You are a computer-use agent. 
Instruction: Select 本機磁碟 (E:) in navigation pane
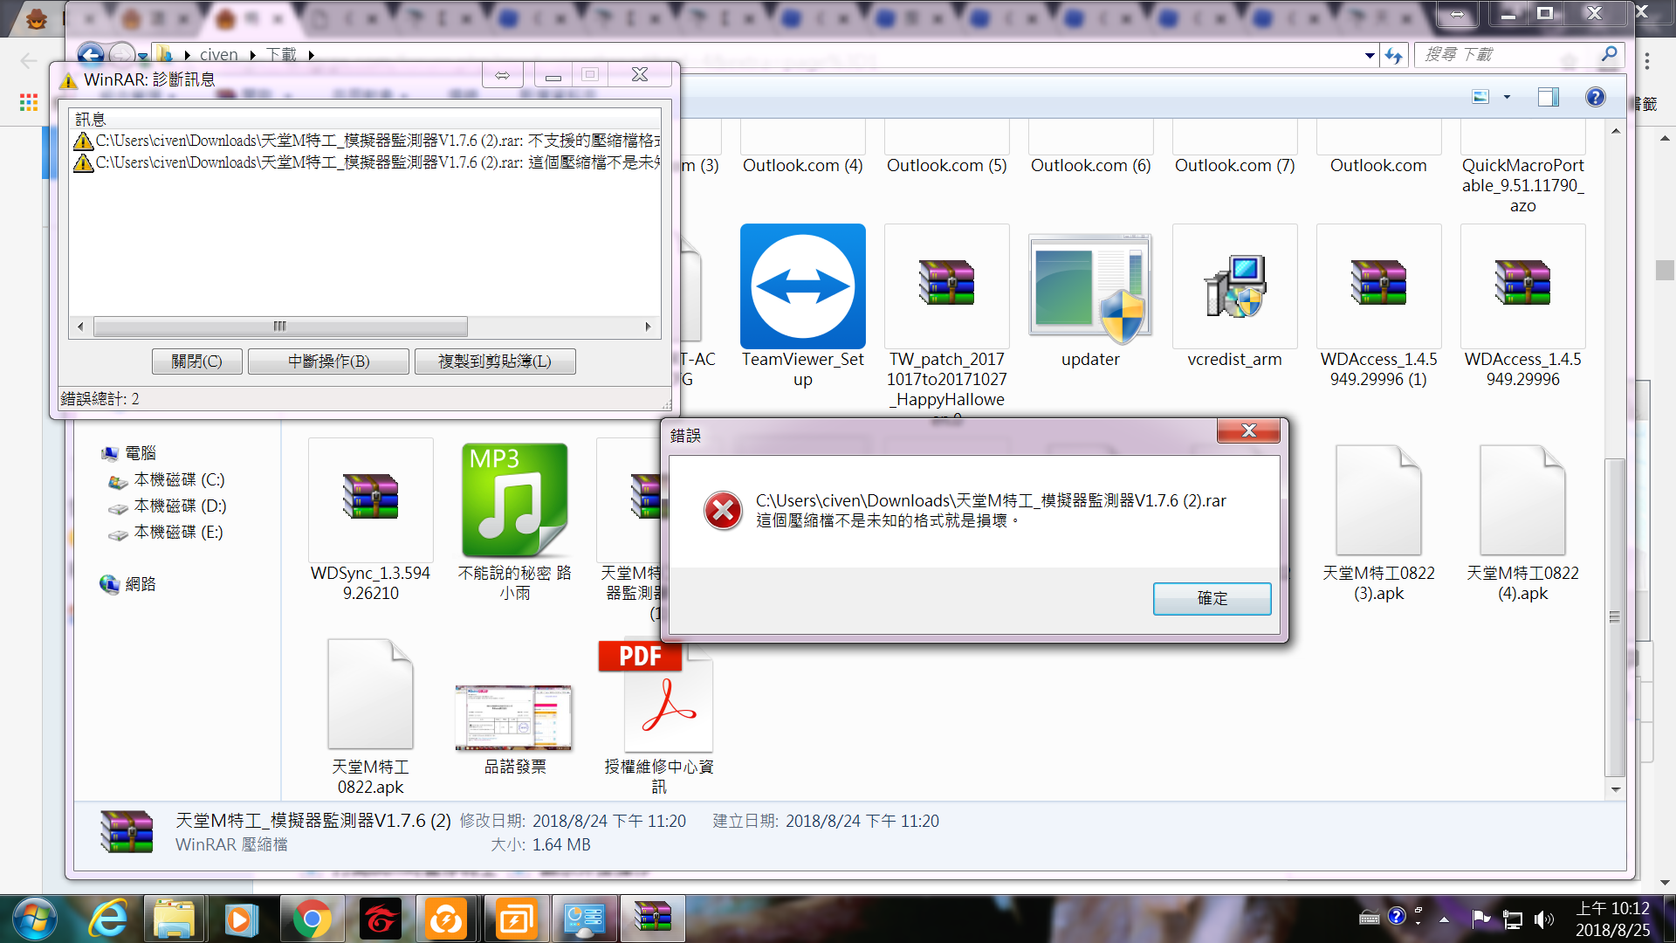click(178, 533)
